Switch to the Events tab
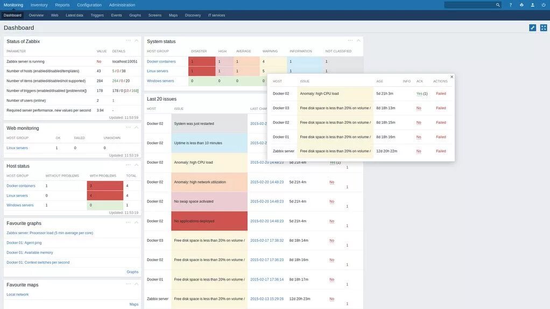The height and width of the screenshot is (309, 550). (x=116, y=16)
